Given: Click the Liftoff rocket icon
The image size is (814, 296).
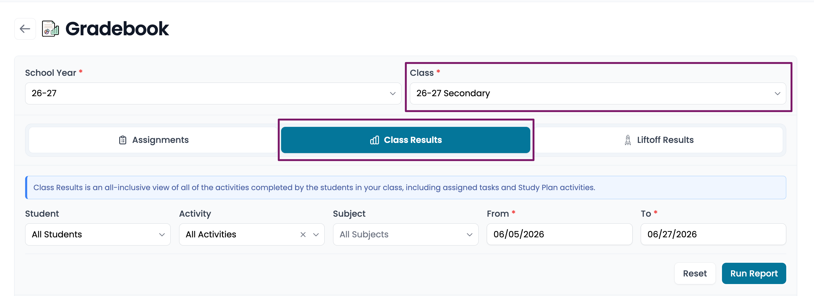Looking at the screenshot, I should point(628,140).
